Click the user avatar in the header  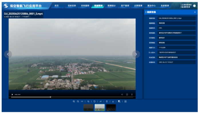(x=194, y=6)
